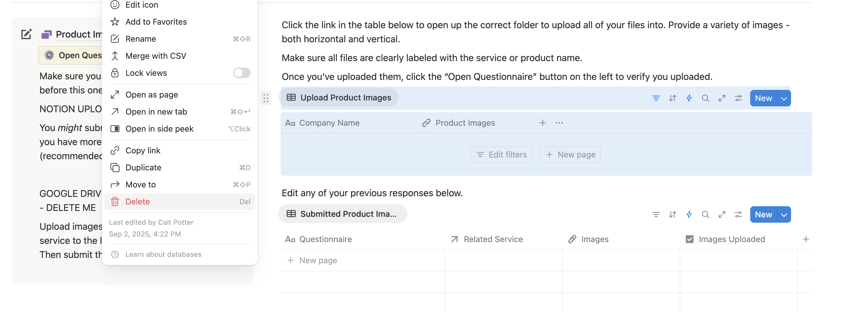Open the New dropdown arrow for Upload Product Images
Image resolution: width=841 pixels, height=312 pixels.
pos(784,98)
